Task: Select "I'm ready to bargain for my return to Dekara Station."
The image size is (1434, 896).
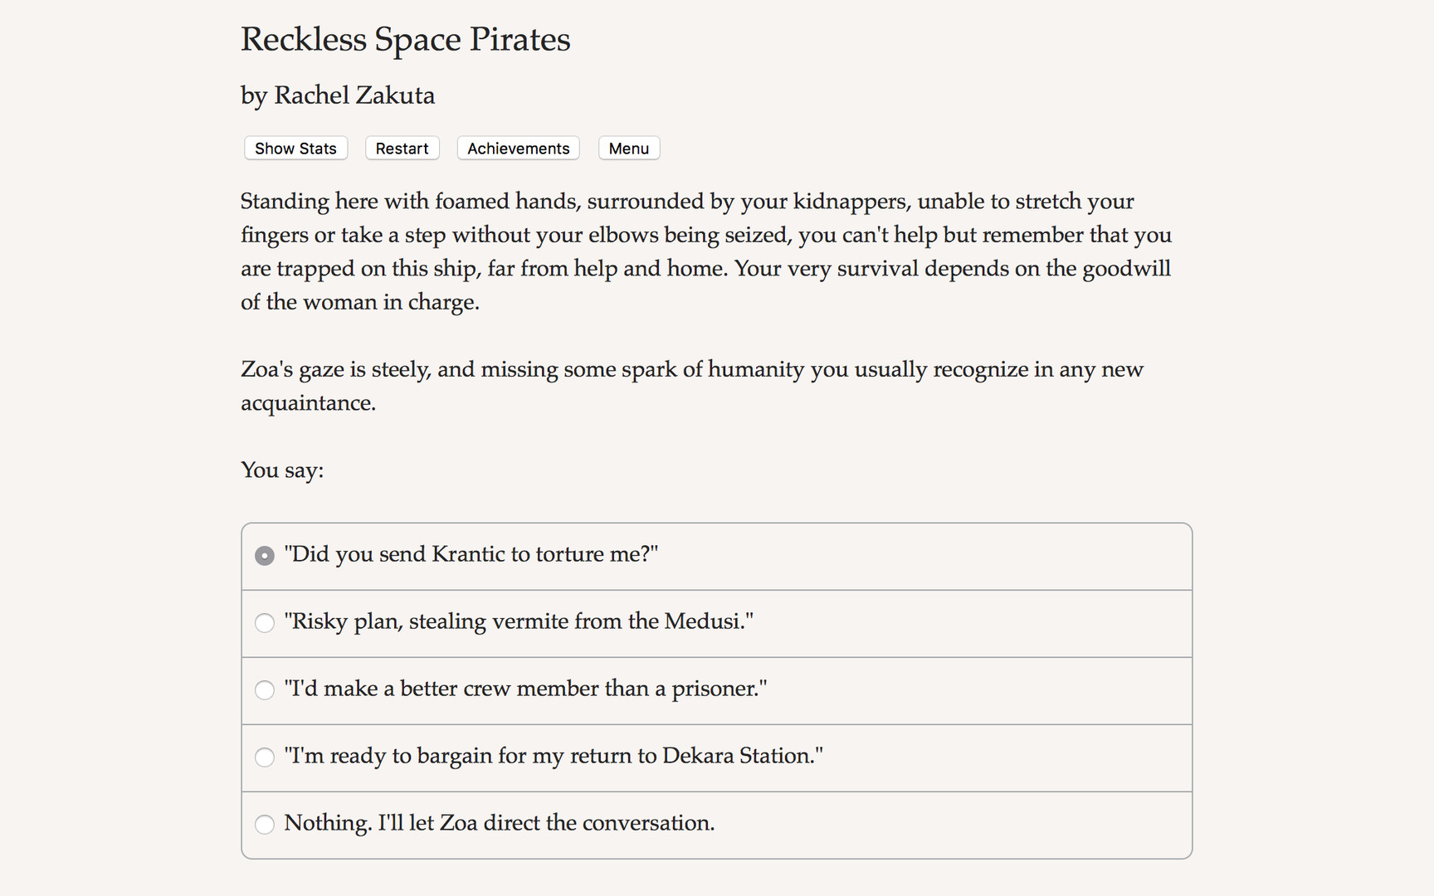Action: point(554,756)
